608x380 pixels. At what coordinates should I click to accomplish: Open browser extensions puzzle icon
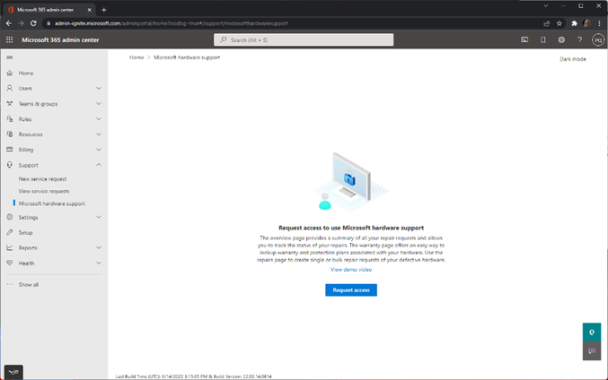pyautogui.click(x=574, y=23)
